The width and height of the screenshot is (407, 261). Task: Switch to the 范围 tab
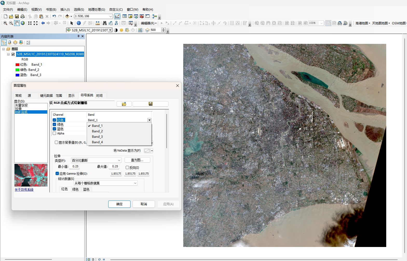59,96
